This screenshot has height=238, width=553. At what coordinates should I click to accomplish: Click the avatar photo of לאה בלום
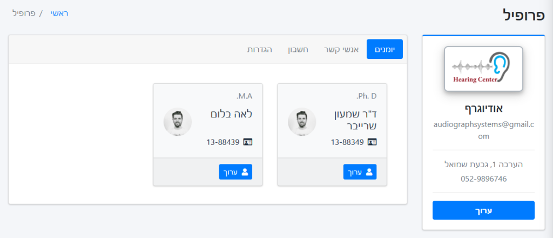pyautogui.click(x=177, y=122)
